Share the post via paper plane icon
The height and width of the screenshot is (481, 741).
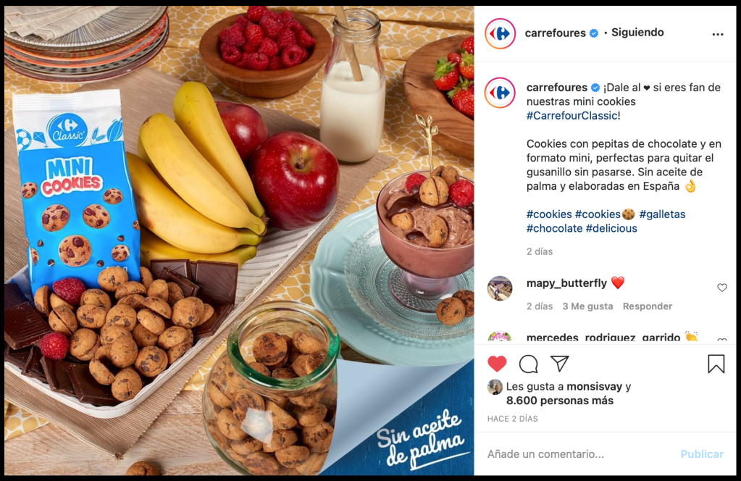(x=559, y=364)
